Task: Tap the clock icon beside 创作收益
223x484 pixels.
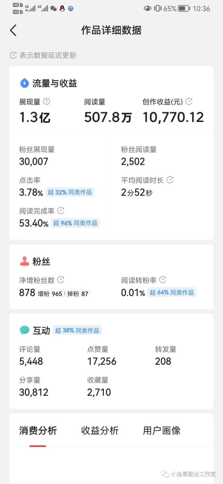Action: 189,102
